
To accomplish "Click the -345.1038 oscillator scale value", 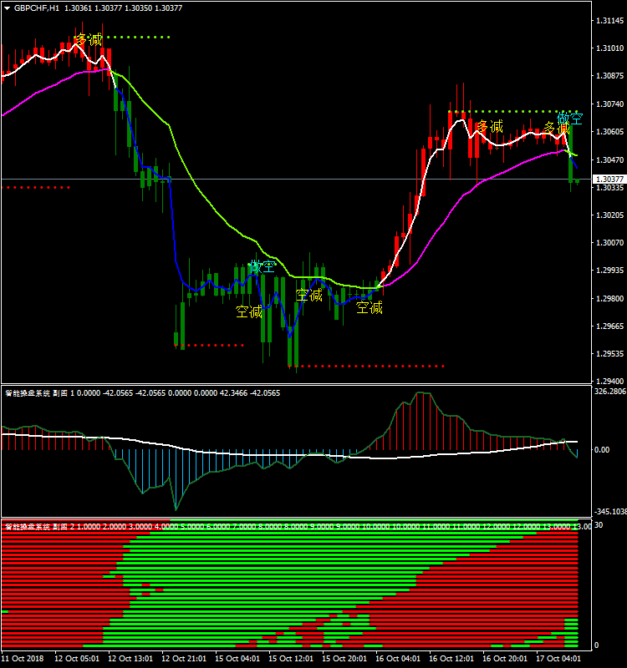I will pos(609,511).
